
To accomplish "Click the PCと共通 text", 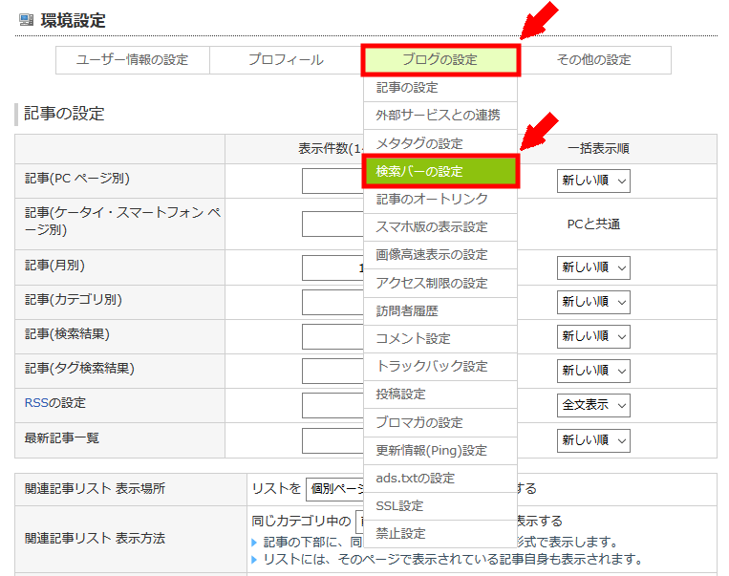I will coord(593,224).
